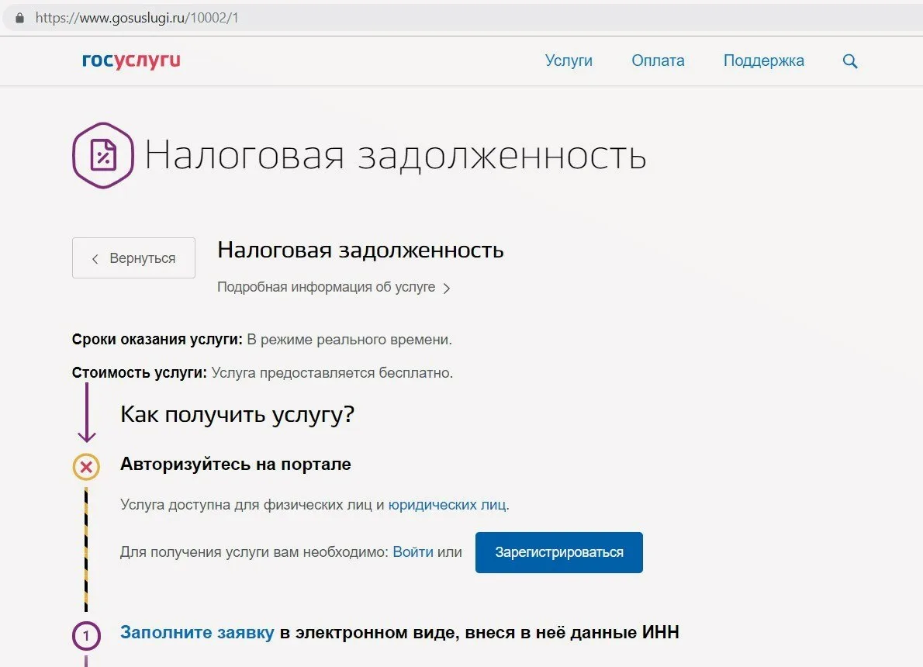
Task: Open the юридических лиц link
Action: click(448, 505)
